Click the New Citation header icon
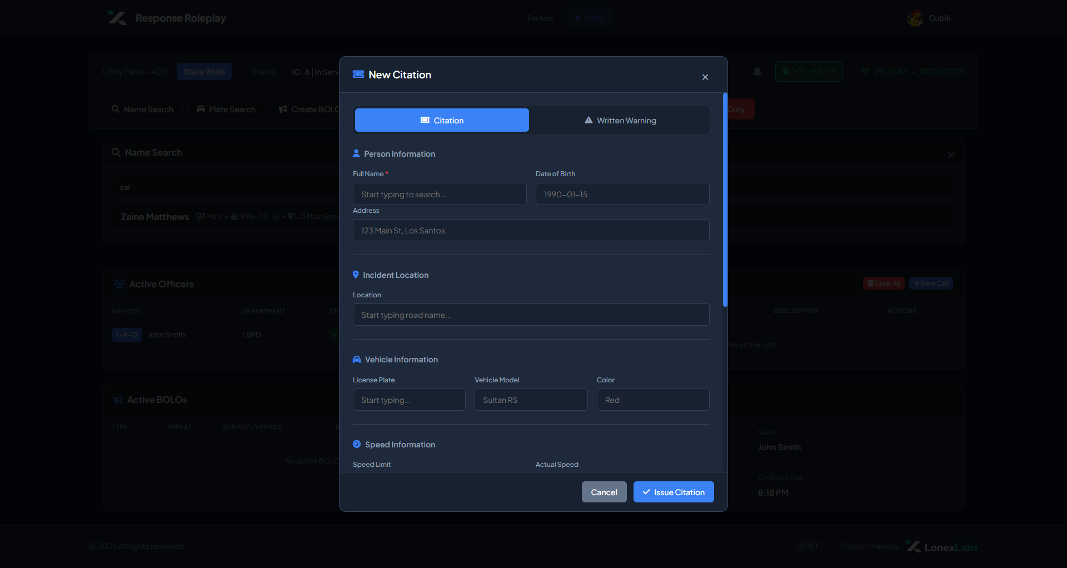Image resolution: width=1067 pixels, height=568 pixels. pos(358,74)
